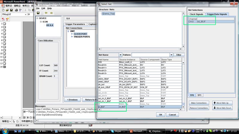Switch to Clock Signals tab
The width and height of the screenshot is (239, 134).
196,14
